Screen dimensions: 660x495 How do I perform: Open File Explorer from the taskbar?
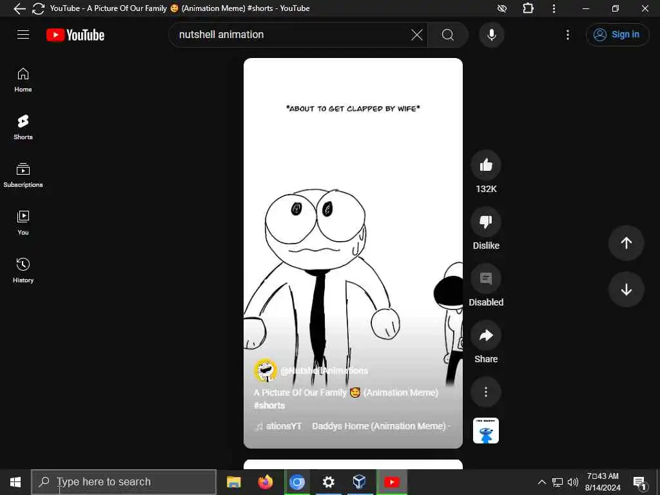pos(233,482)
